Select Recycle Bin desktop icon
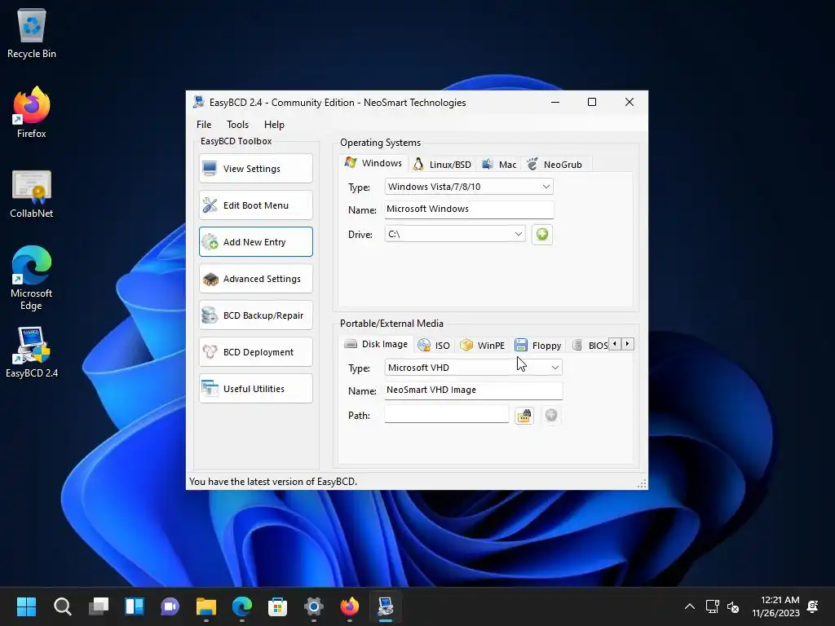 point(32,33)
